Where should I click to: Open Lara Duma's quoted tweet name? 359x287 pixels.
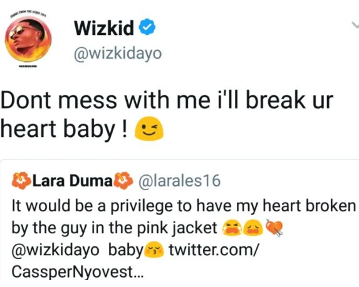(72, 181)
